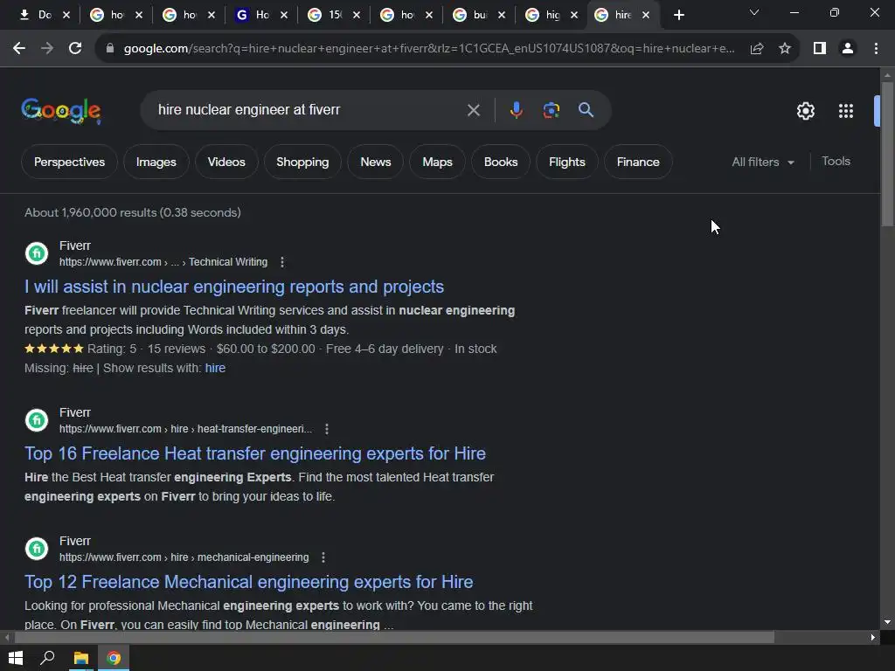Click the browser forward arrow
The height and width of the screenshot is (671, 895).
click(47, 49)
